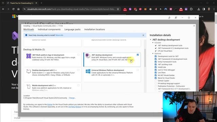Uncheck Blend for Visual Studio
Viewport: 217px width, 122px height.
click(x=156, y=78)
